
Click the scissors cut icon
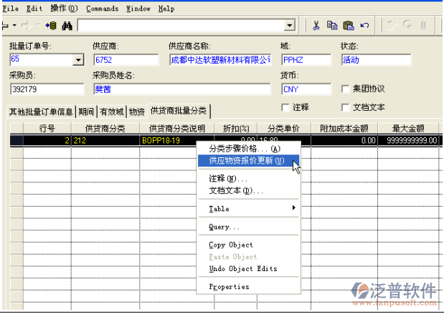point(316,26)
